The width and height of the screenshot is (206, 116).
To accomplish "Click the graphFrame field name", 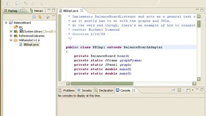I will [x=130, y=60].
